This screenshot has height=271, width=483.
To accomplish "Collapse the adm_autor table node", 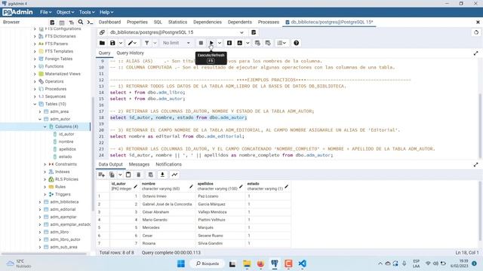I will (x=40, y=119).
